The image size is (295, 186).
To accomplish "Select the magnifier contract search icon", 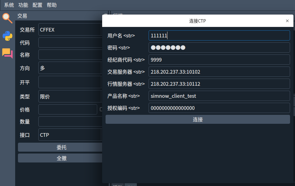I will (x=7, y=18).
